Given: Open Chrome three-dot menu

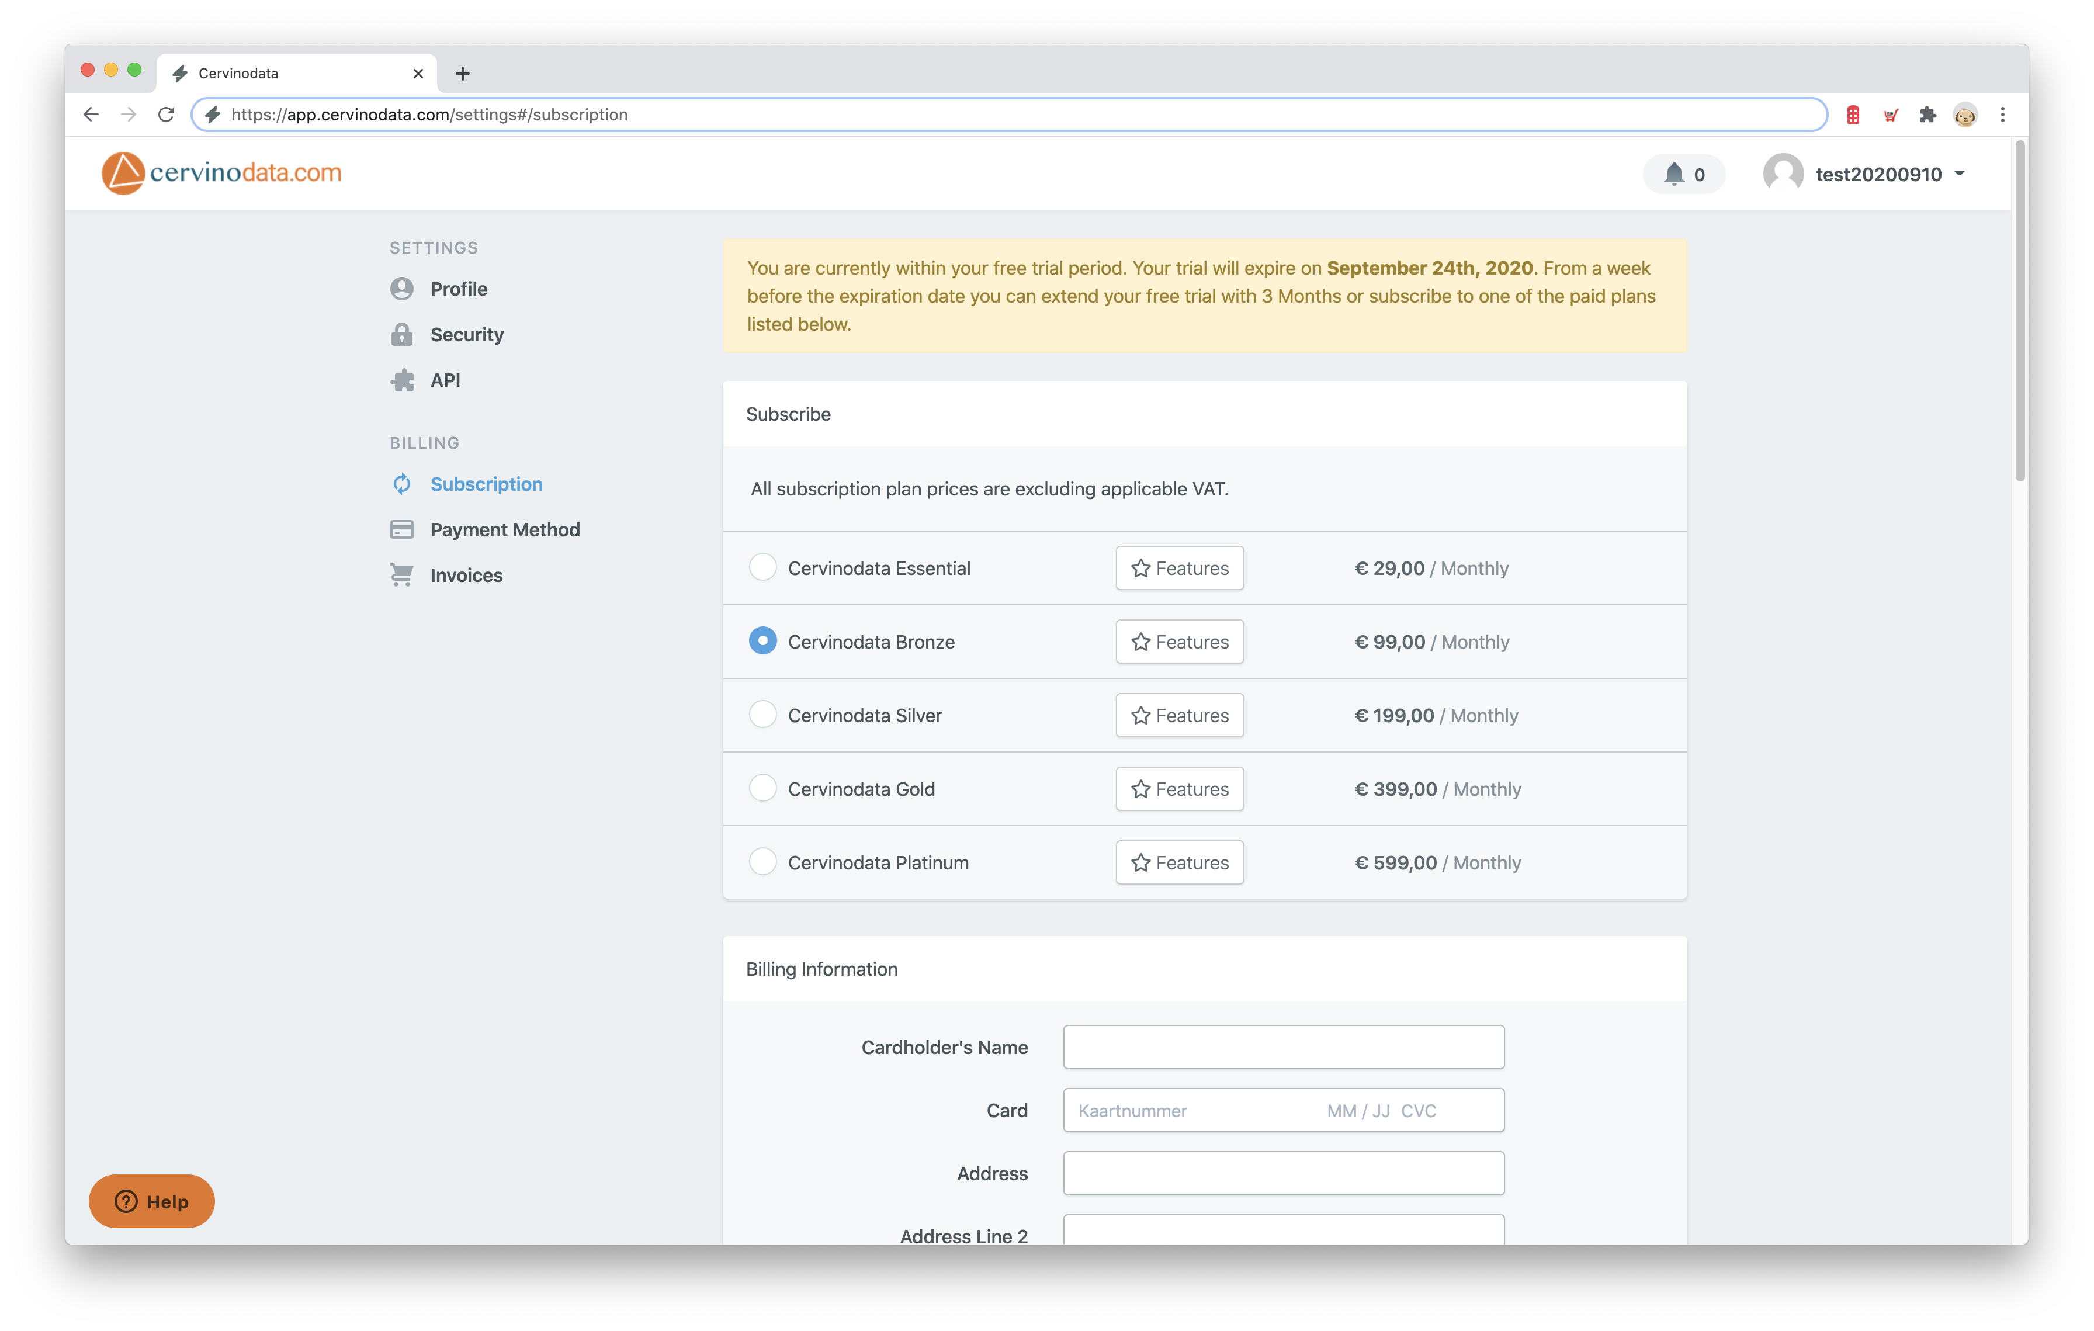Looking at the screenshot, I should (x=2003, y=115).
